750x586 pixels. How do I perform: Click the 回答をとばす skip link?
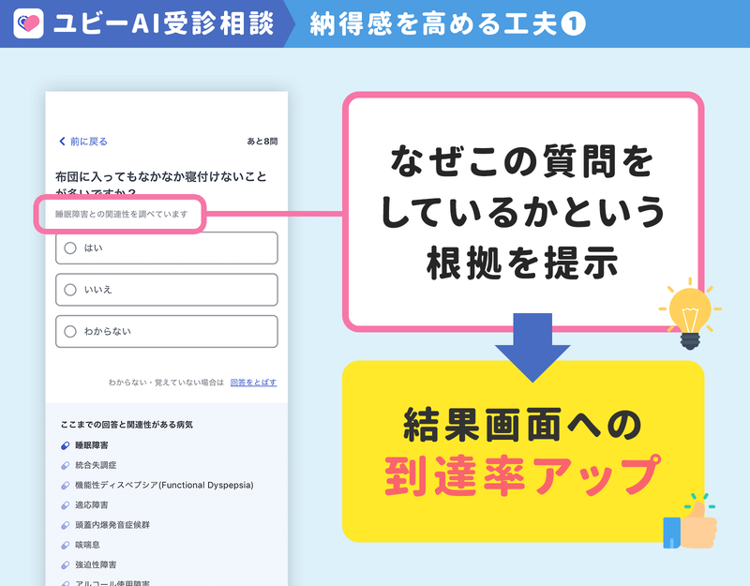click(253, 383)
